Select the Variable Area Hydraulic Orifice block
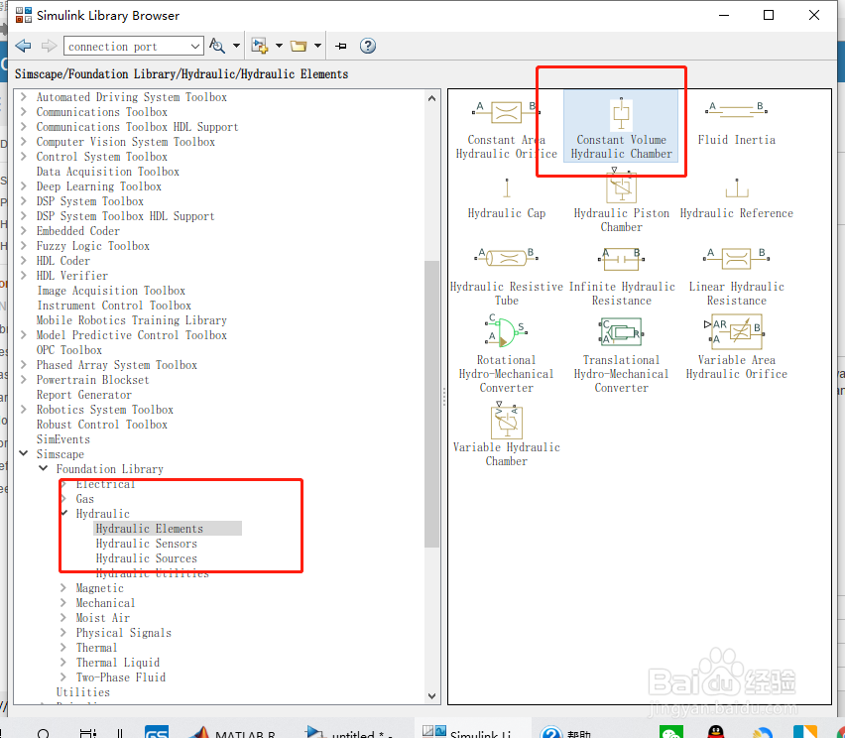The image size is (845, 738). click(736, 346)
